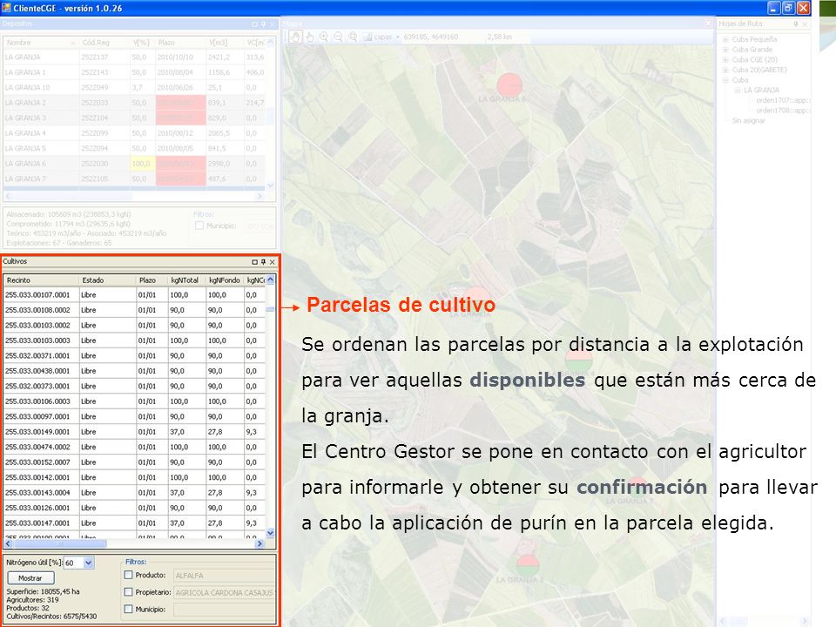Tick the Producto filter checkbox

click(x=128, y=575)
